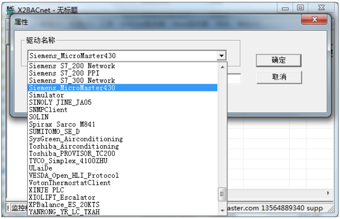Choose SINOLY JINE_JA05 driver
The image size is (340, 219).
coord(122,102)
